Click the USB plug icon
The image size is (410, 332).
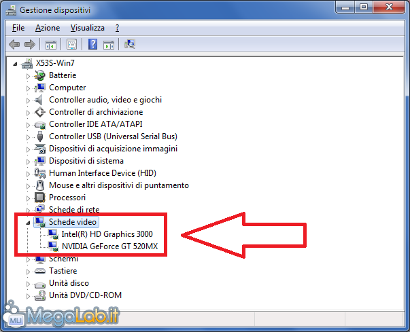point(40,136)
